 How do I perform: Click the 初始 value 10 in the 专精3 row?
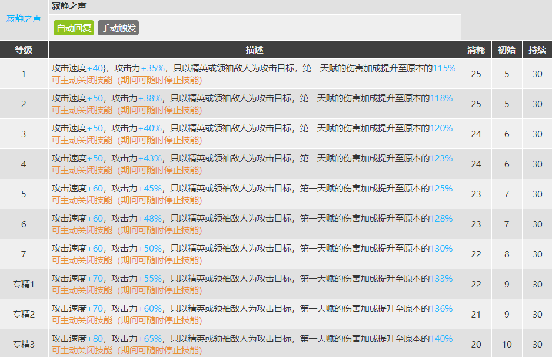pos(507,344)
